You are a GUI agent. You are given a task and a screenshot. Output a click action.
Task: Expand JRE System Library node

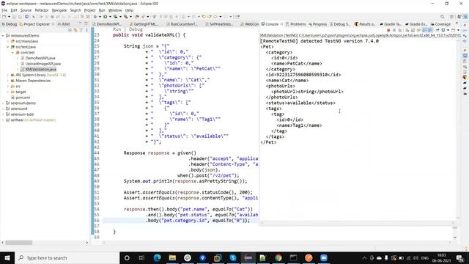(8, 75)
